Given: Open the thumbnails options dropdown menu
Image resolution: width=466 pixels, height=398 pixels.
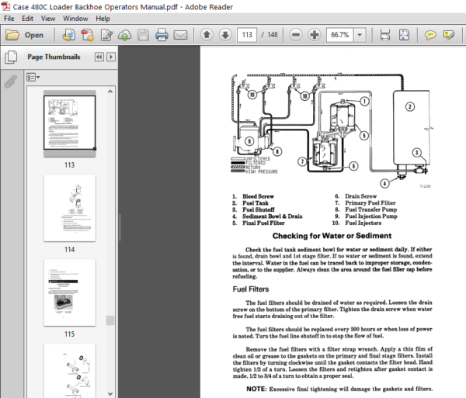Looking at the screenshot, I should (33, 78).
